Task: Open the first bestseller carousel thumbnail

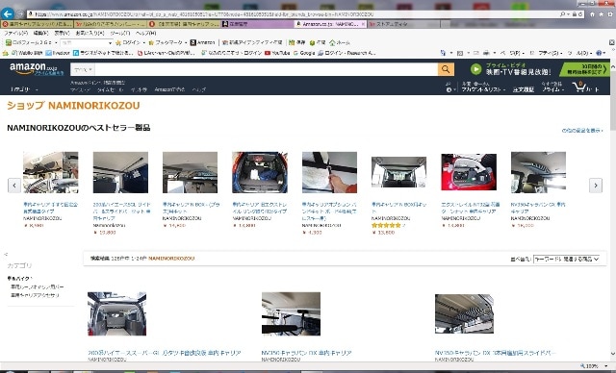Action: pos(51,172)
